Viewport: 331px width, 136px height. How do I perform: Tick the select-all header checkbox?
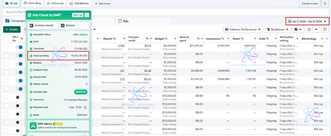pos(6,38)
